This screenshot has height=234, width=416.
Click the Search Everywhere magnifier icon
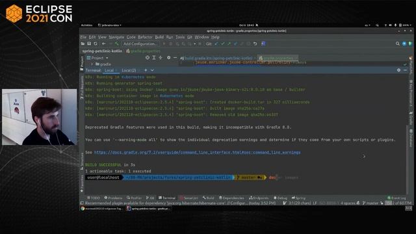click(397, 44)
